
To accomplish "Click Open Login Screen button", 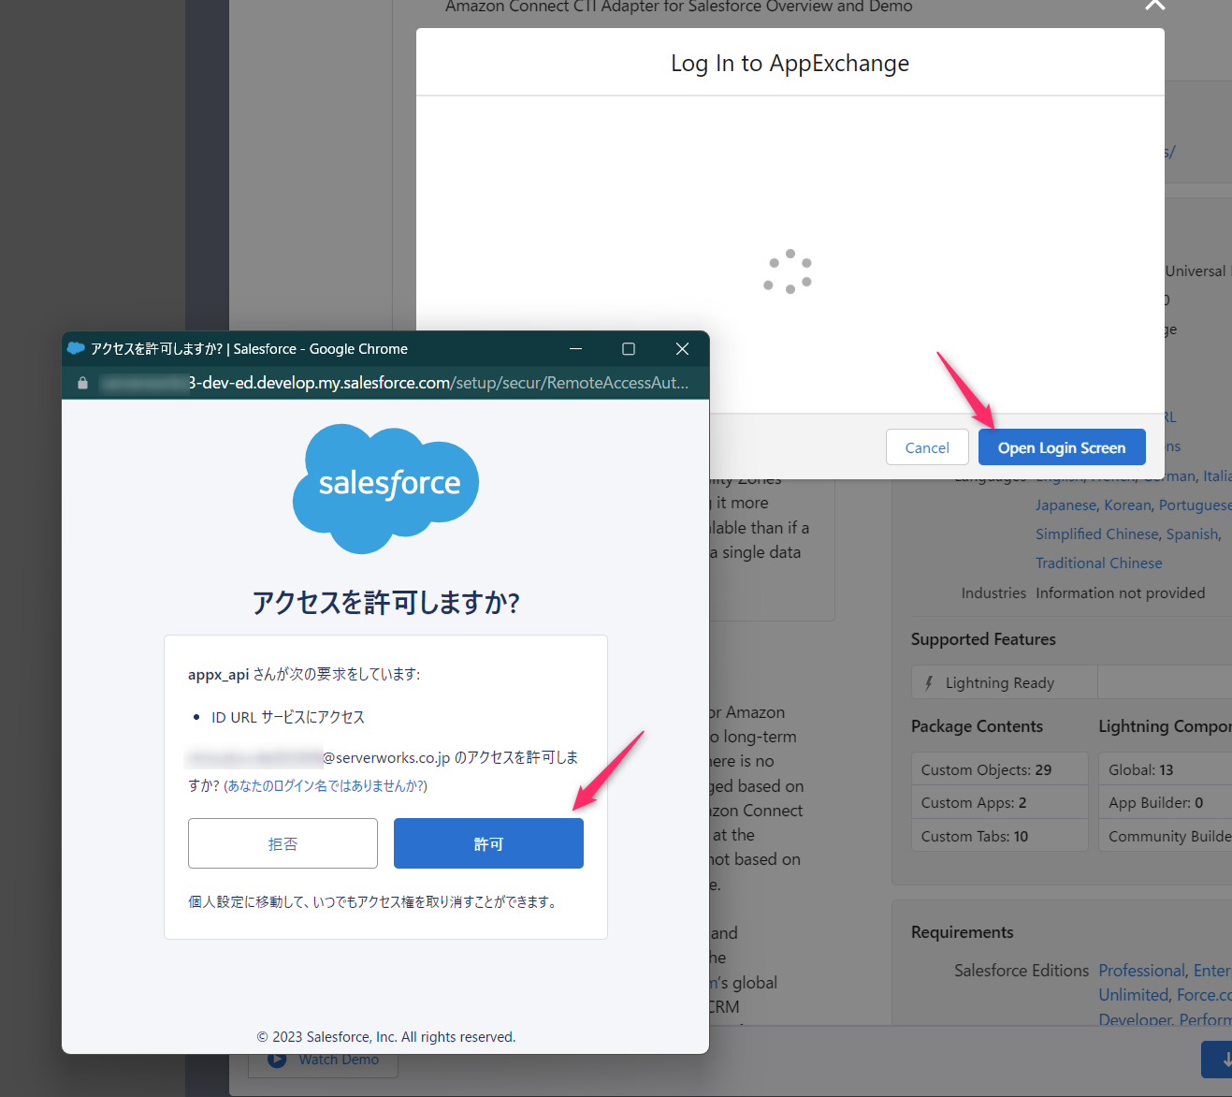I will click(x=1062, y=447).
